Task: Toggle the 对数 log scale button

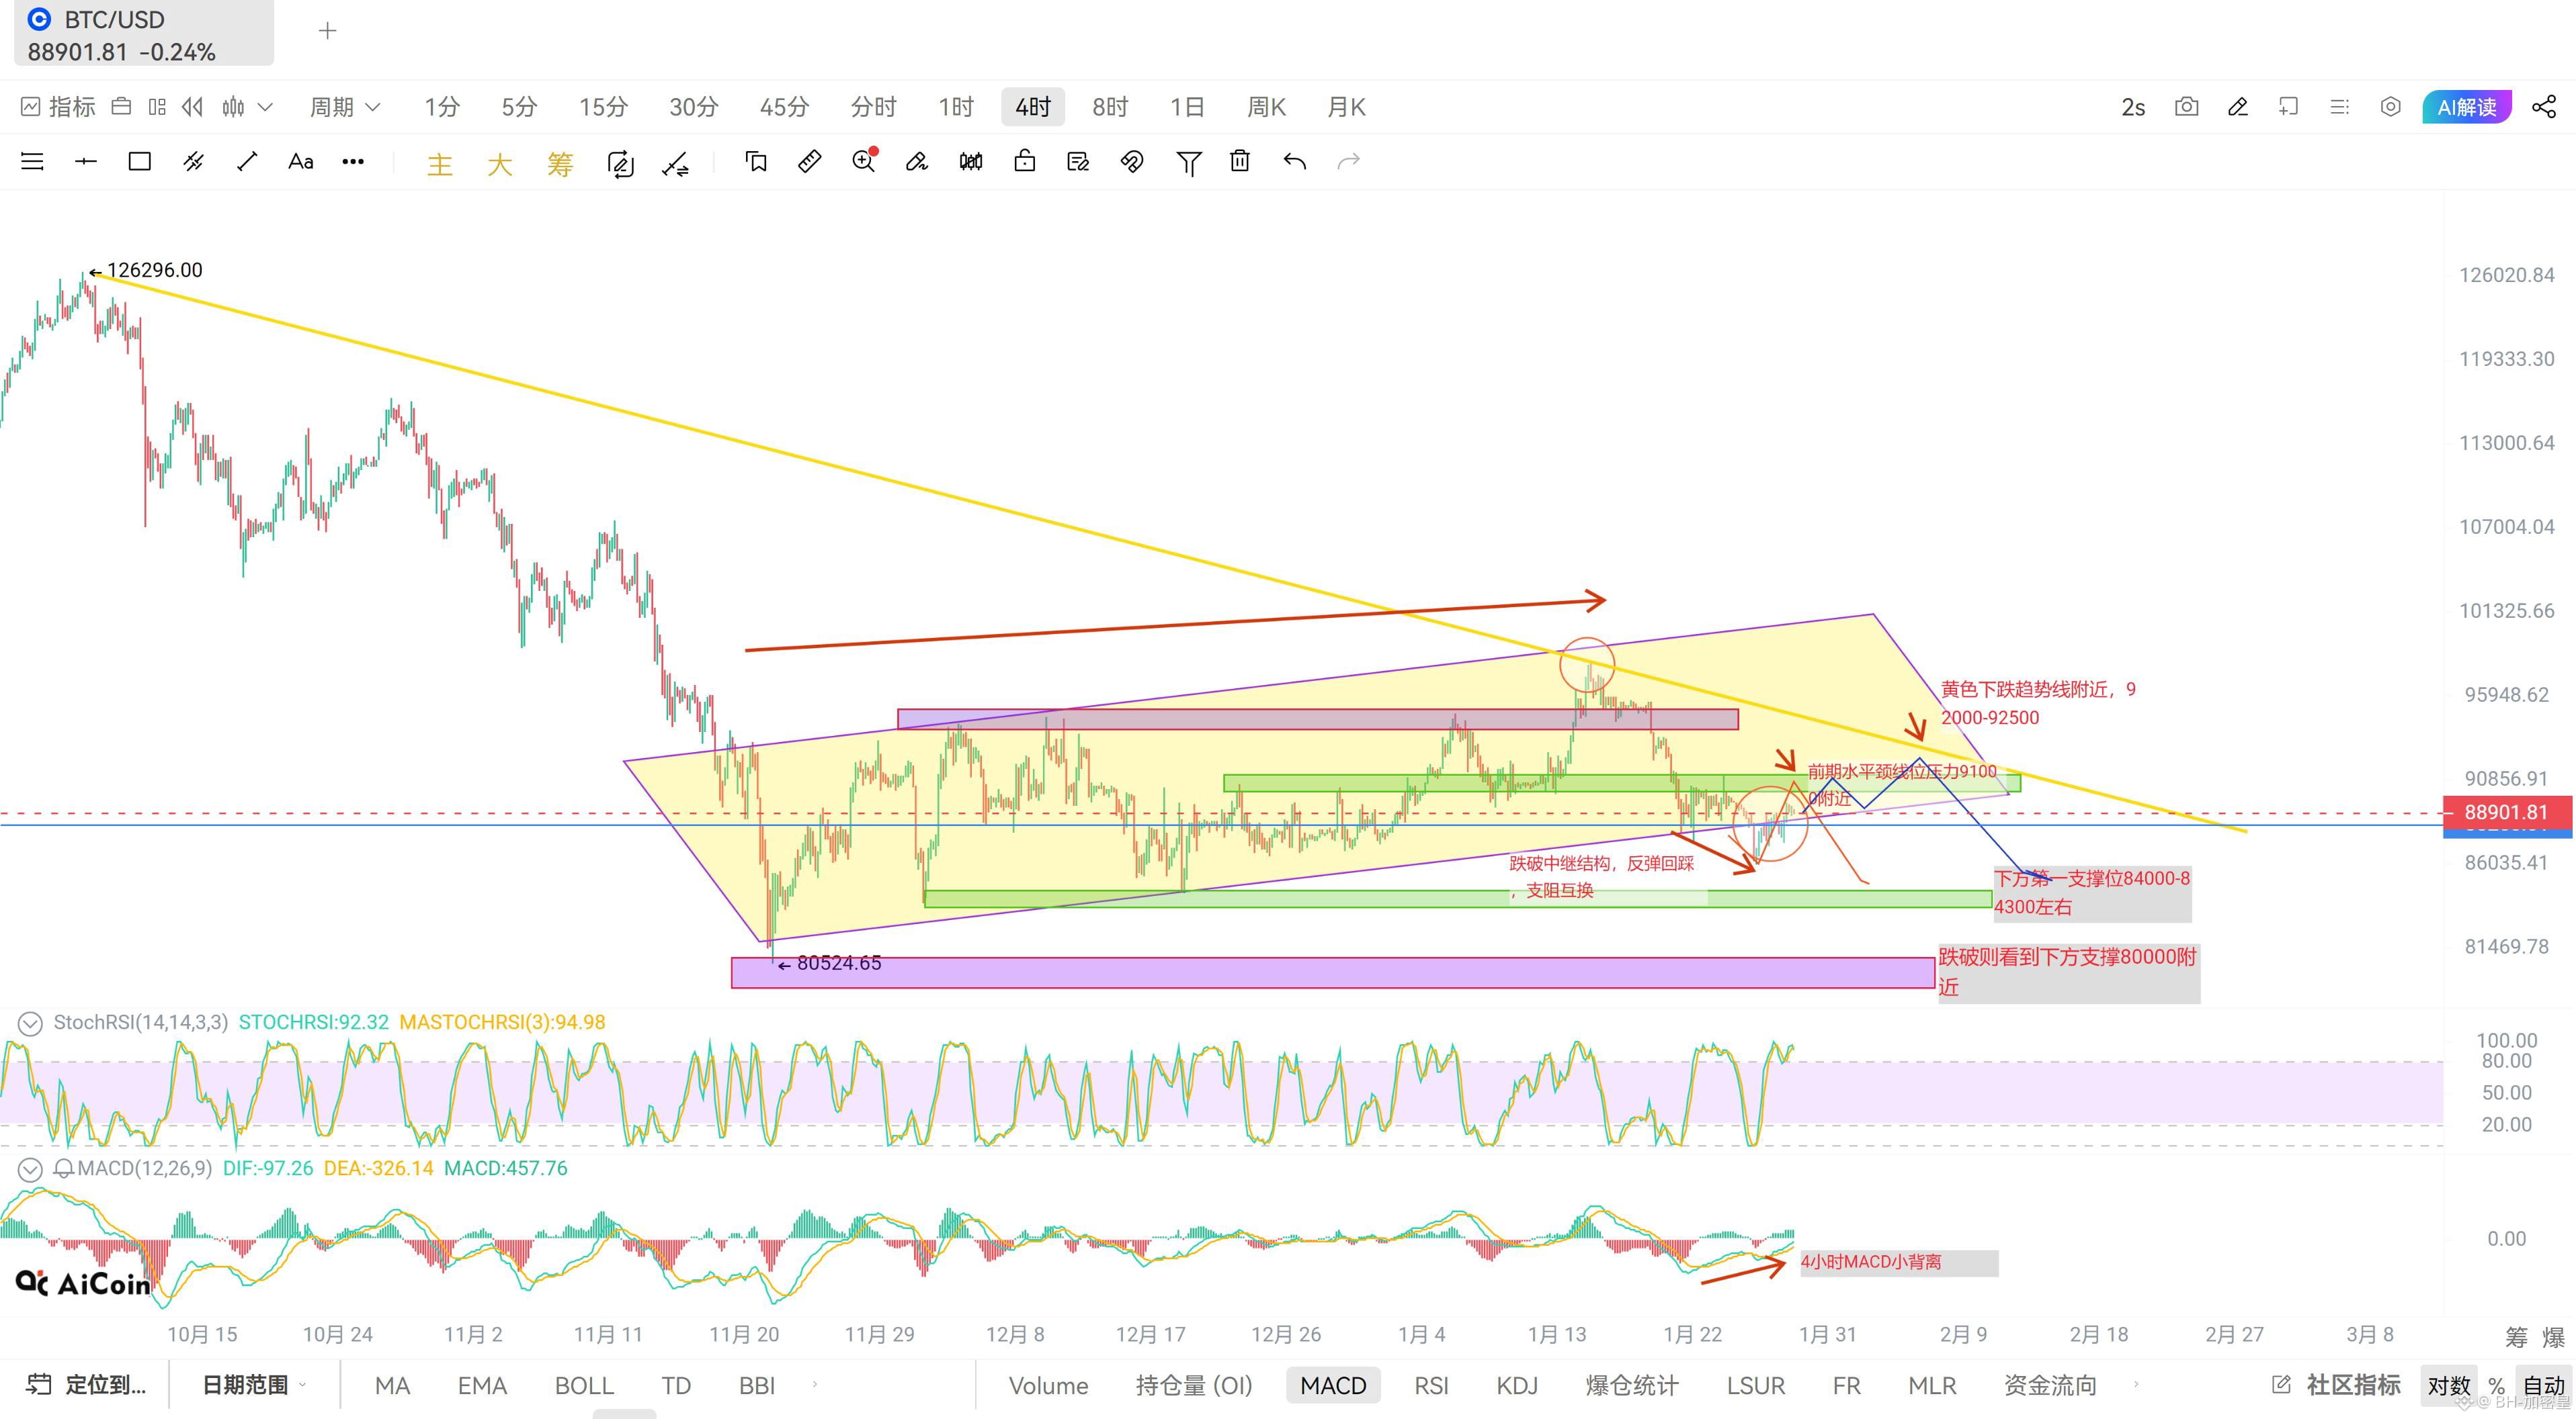Action: [2448, 1385]
